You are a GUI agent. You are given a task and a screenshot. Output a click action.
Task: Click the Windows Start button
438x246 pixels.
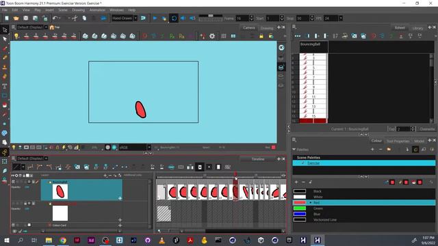(6, 240)
